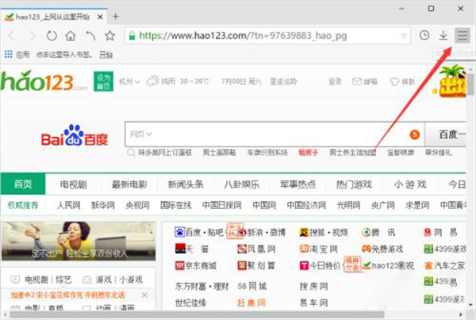Open the downloads arrow icon
Screen dimensions: 476x320
pyautogui.click(x=443, y=36)
